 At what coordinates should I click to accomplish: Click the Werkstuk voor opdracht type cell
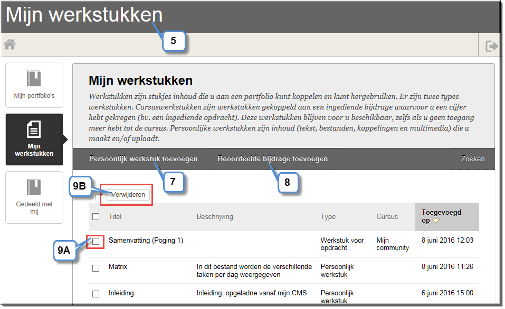coord(342,244)
